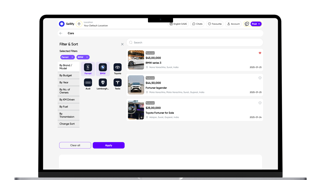Open the By Brand / Model filter tab
This screenshot has height=180, width=321.
[68, 67]
